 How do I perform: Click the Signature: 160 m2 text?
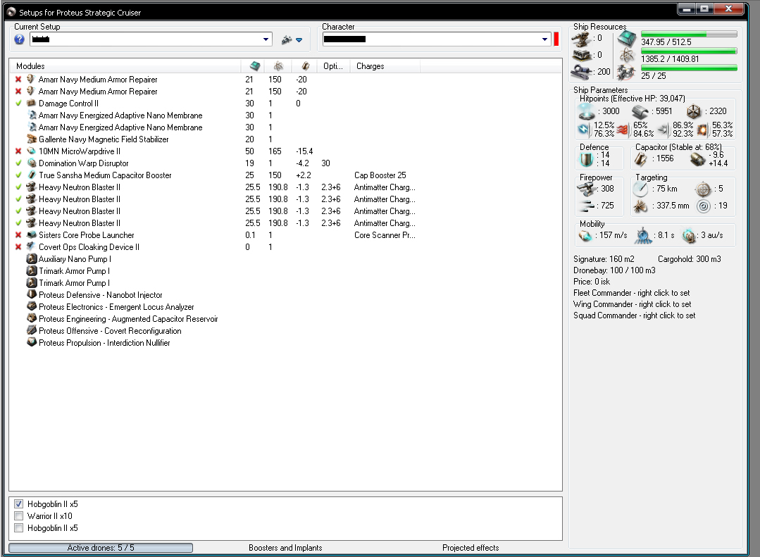click(604, 259)
